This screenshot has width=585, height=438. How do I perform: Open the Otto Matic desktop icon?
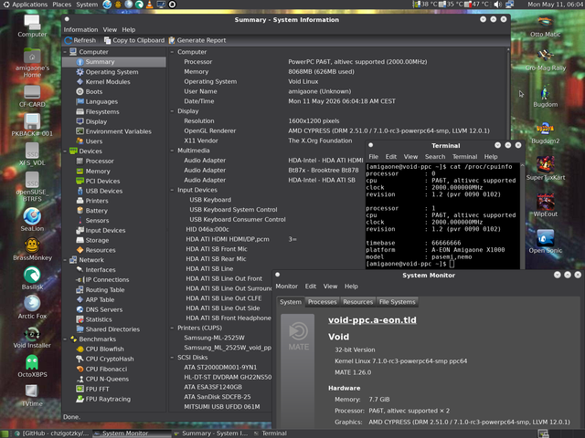(x=546, y=26)
